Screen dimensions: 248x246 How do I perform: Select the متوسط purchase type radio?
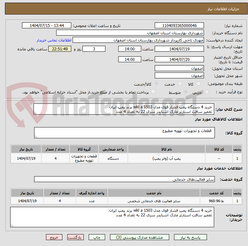[186, 92]
